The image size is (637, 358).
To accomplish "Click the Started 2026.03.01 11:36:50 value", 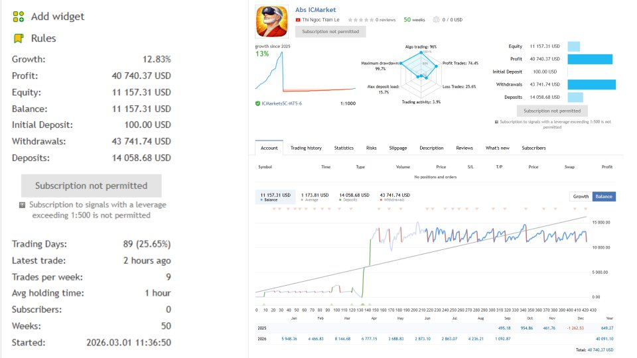I will [129, 343].
